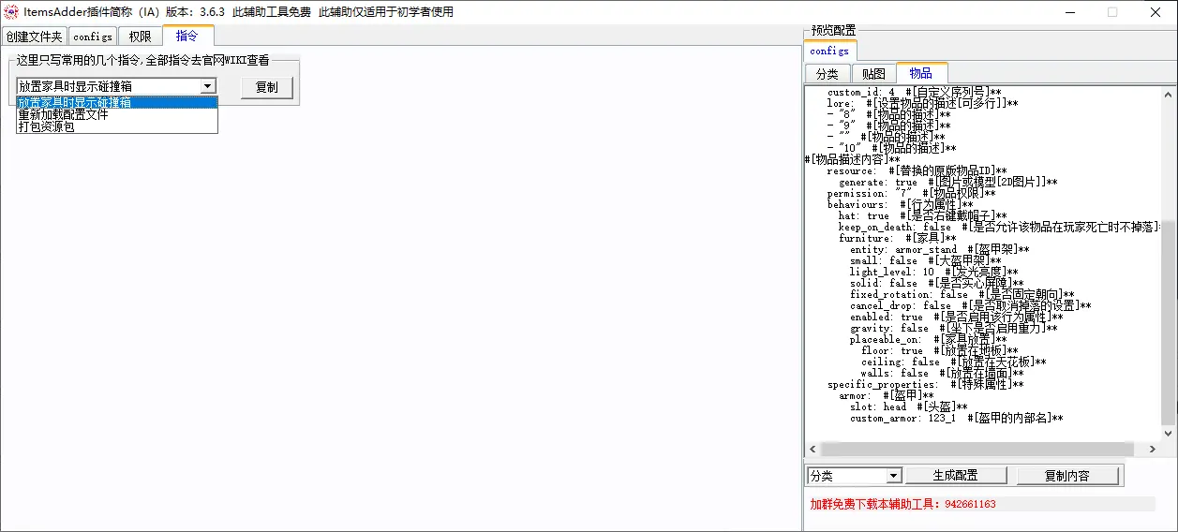This screenshot has width=1178, height=532.
Task: Click the ItemsAdder app icon in title bar
Action: pyautogui.click(x=11, y=12)
